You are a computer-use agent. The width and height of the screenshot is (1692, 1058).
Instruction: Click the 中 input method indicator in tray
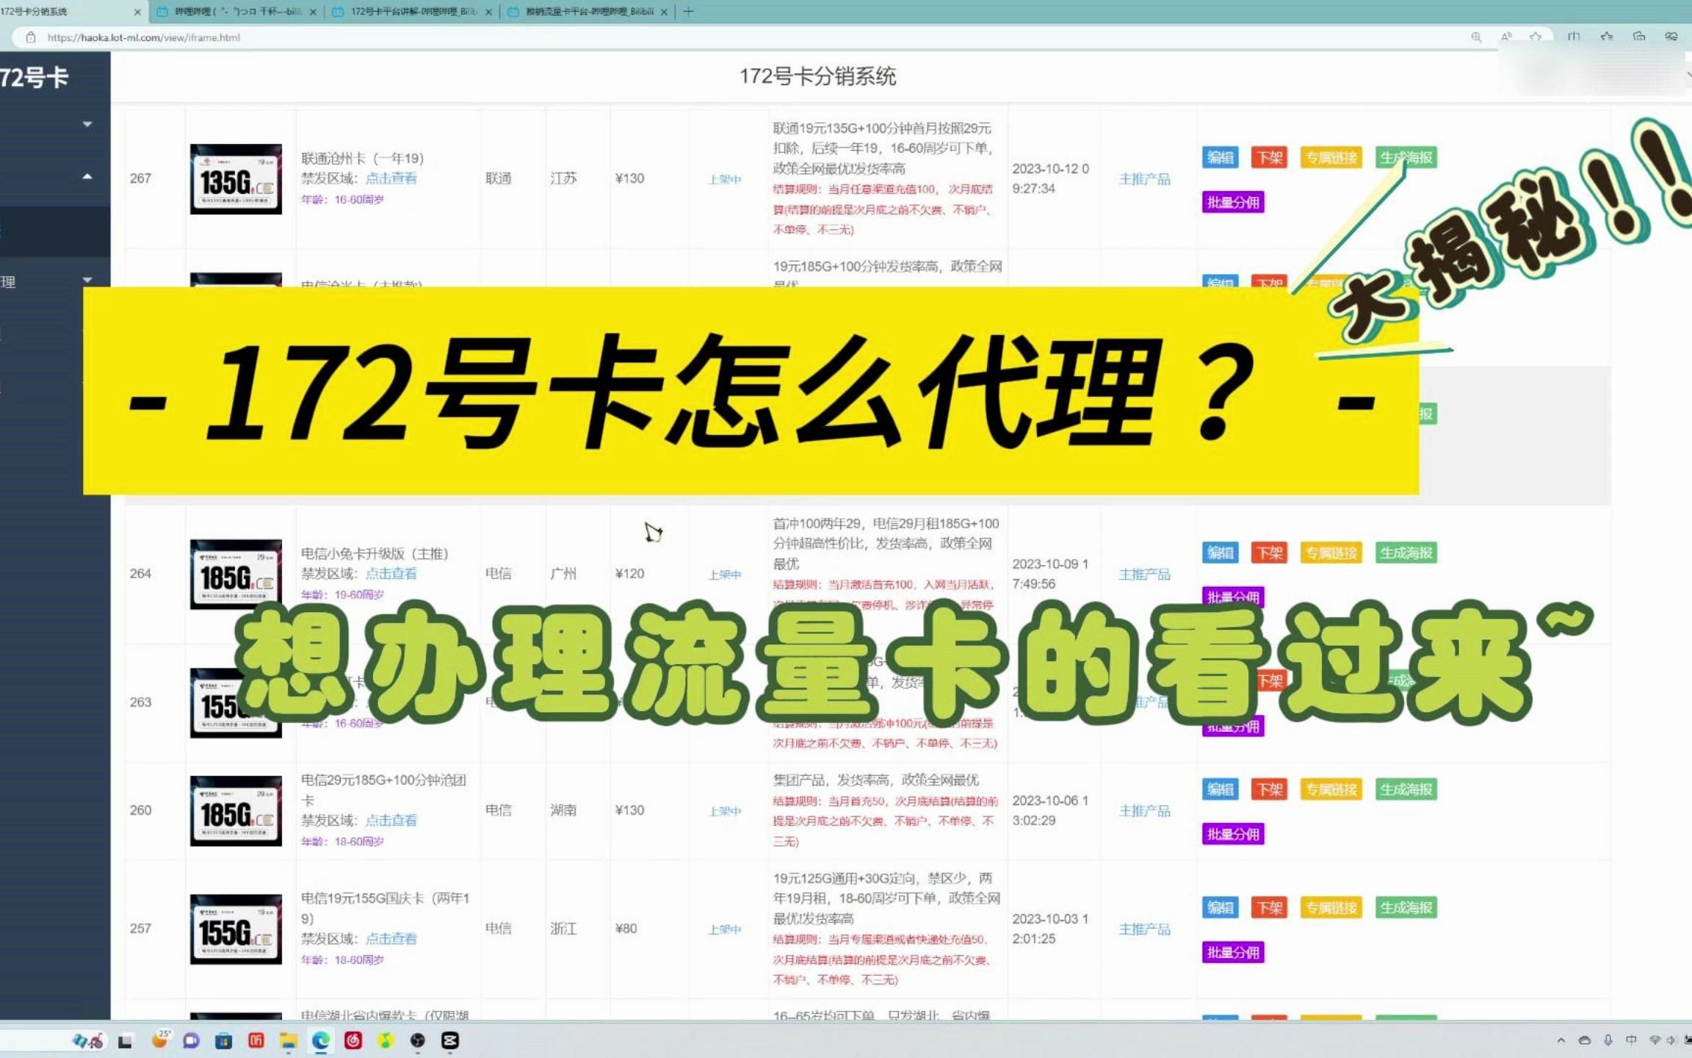pos(1631,1040)
